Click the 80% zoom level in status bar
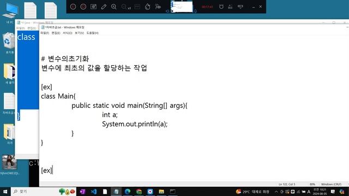The width and height of the screenshot is (349, 196). (312, 184)
